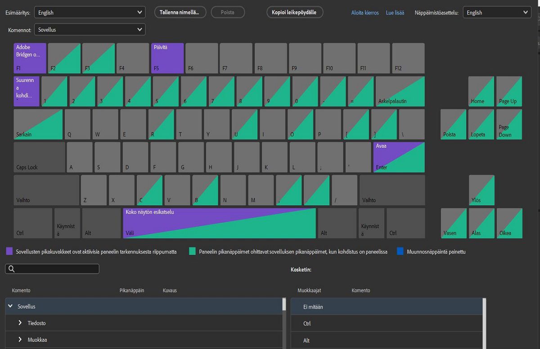540x349 pixels.
Task: Select the F5 Päivitä key
Action: tap(167, 58)
